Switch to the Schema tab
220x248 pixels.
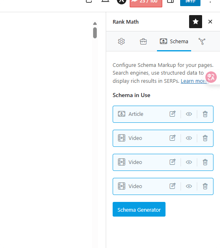[174, 42]
